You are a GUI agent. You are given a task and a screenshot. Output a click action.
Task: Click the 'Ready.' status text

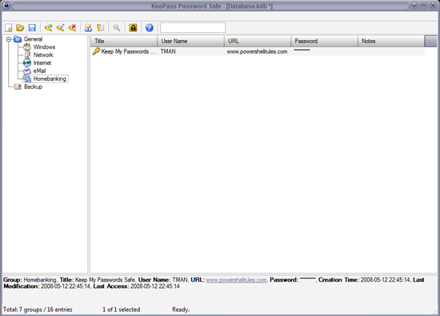181,310
